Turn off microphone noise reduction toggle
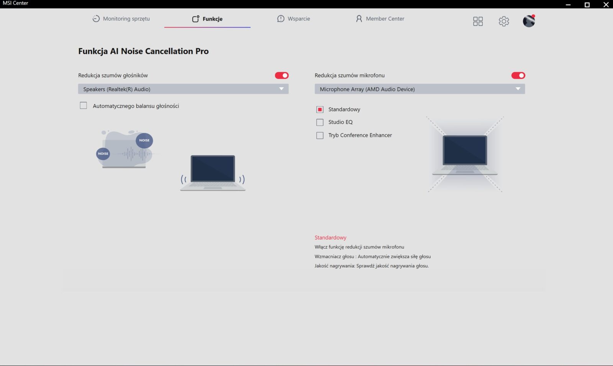 [518, 75]
